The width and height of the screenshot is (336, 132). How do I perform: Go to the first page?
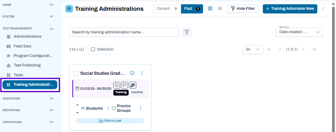pos(269,50)
